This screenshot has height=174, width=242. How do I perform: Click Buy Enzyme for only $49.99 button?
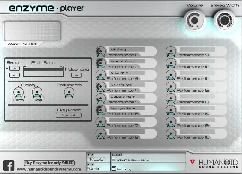pyautogui.click(x=49, y=163)
